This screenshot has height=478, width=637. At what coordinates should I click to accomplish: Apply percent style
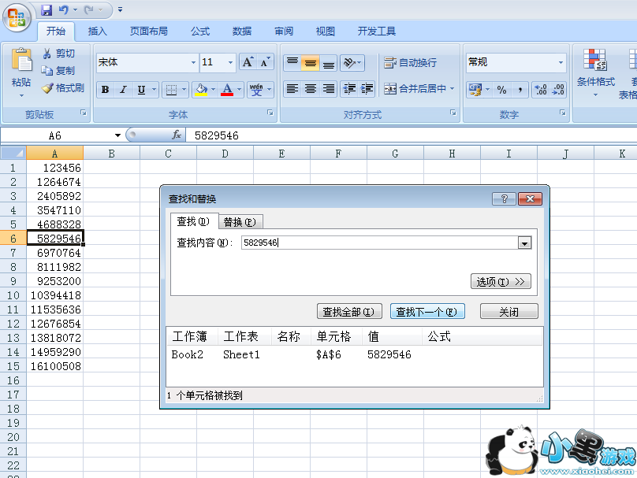click(x=501, y=90)
